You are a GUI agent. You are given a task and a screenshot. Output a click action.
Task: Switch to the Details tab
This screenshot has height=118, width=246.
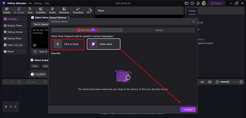pos(192,11)
